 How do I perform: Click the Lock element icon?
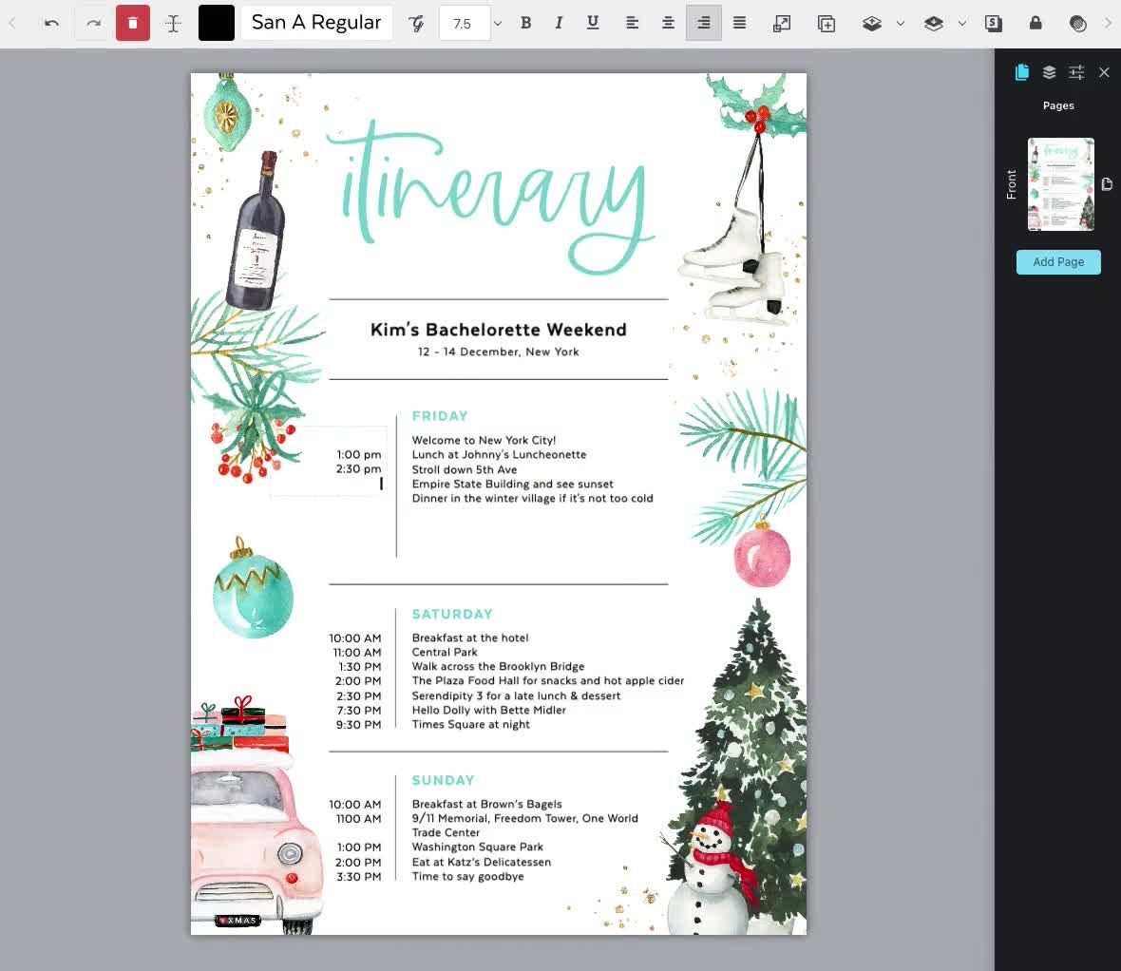[1035, 23]
